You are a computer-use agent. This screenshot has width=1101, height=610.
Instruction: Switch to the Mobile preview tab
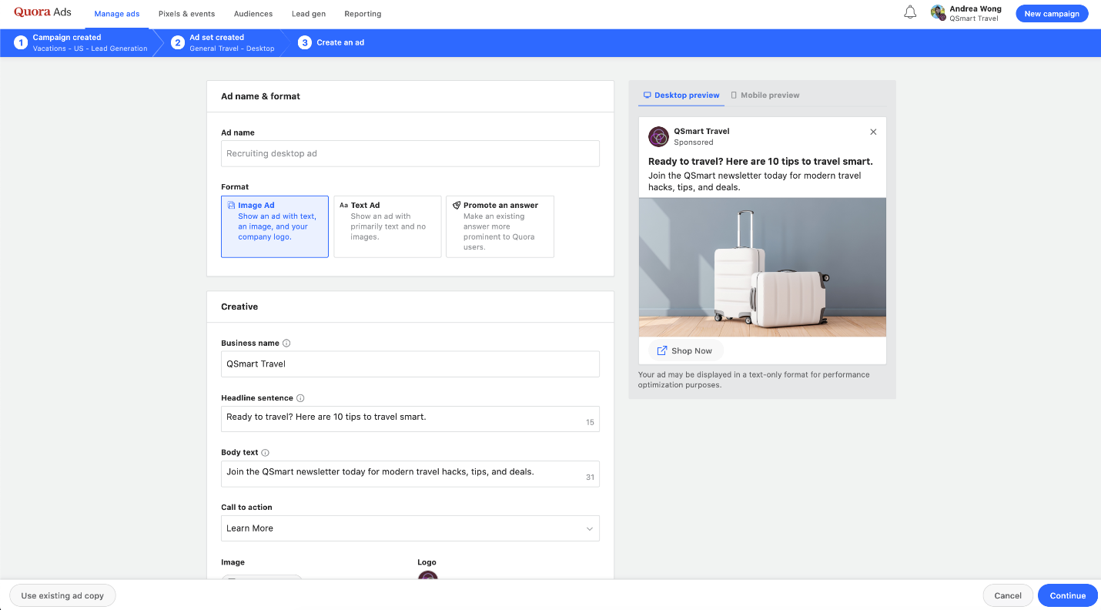click(x=765, y=96)
